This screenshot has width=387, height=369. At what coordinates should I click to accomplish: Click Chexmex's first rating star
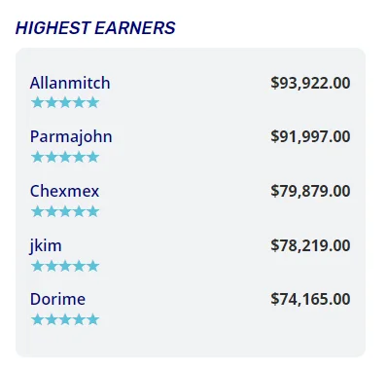point(38,211)
